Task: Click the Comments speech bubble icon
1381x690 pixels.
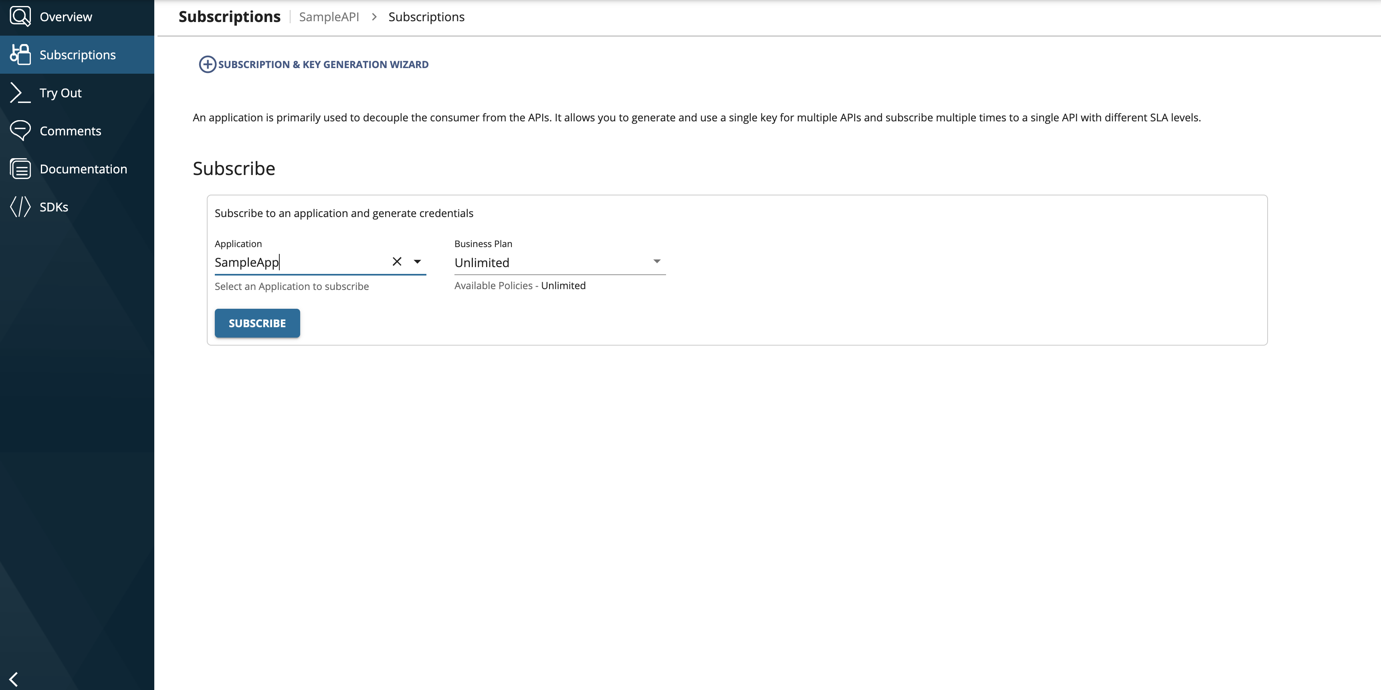Action: pyautogui.click(x=20, y=131)
